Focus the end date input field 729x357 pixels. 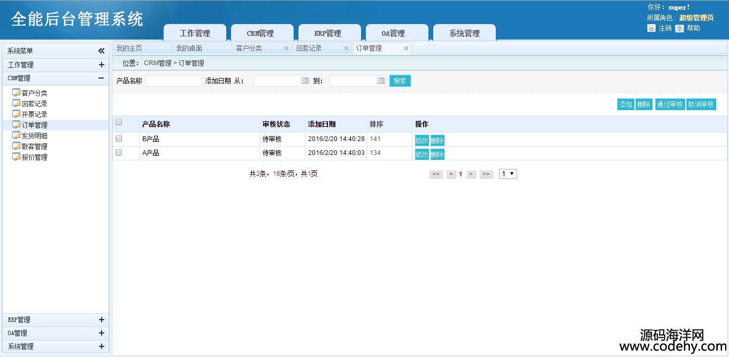(357, 81)
